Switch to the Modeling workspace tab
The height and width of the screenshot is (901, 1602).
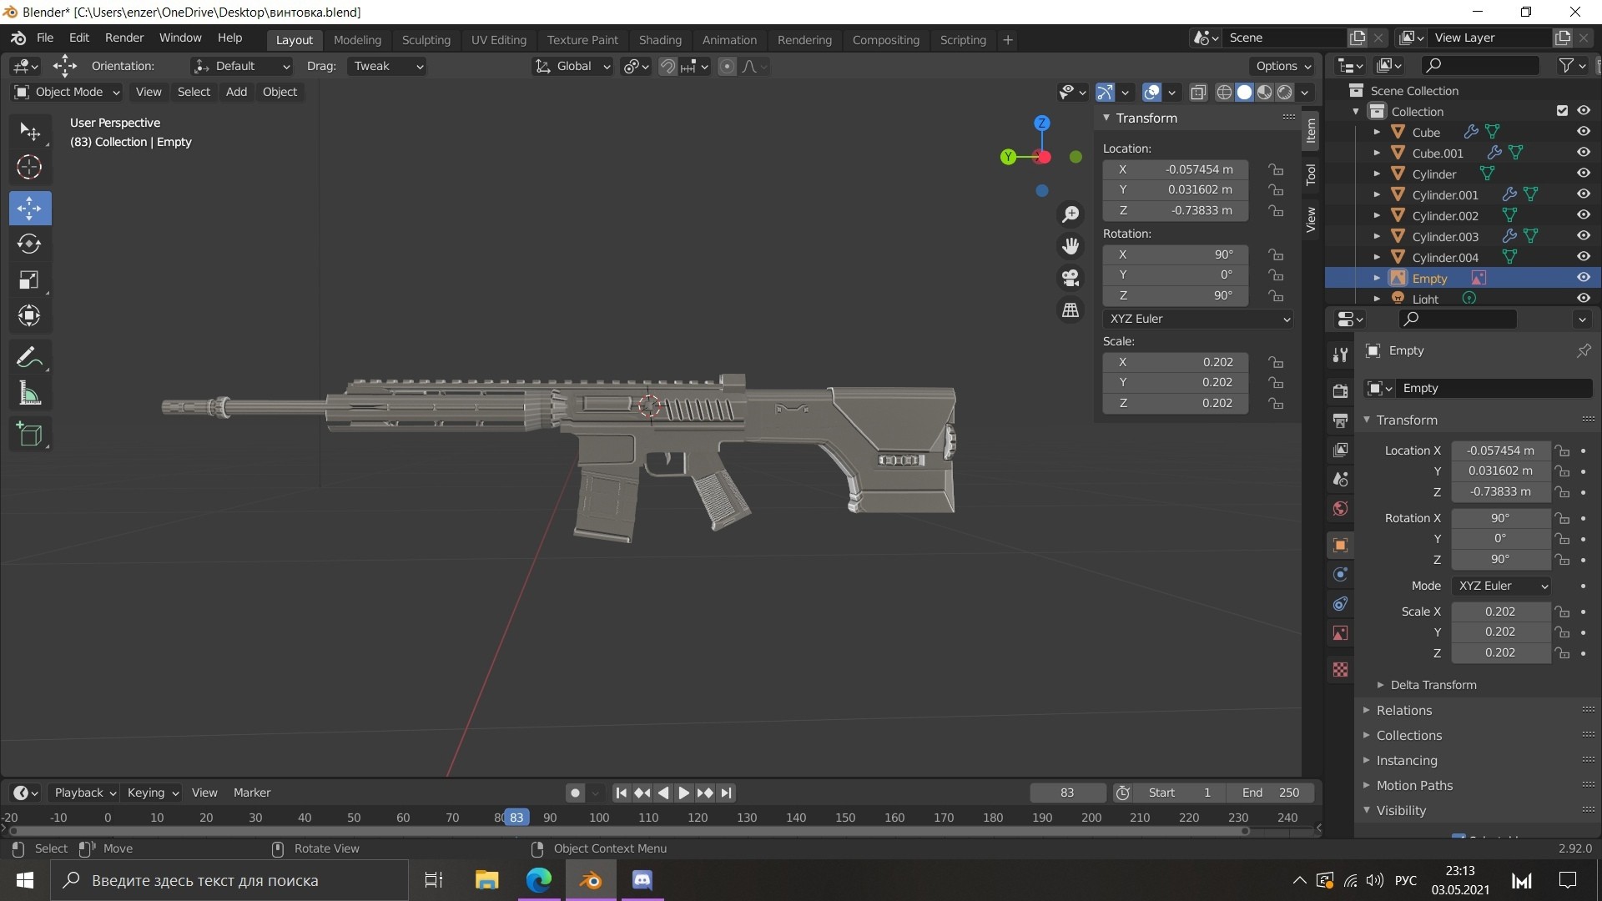click(357, 39)
